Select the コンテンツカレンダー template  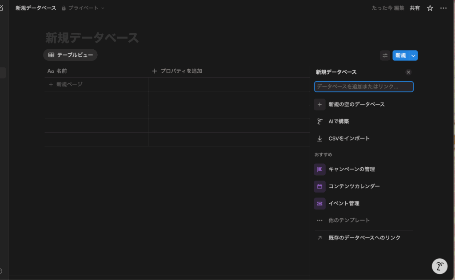pyautogui.click(x=354, y=186)
